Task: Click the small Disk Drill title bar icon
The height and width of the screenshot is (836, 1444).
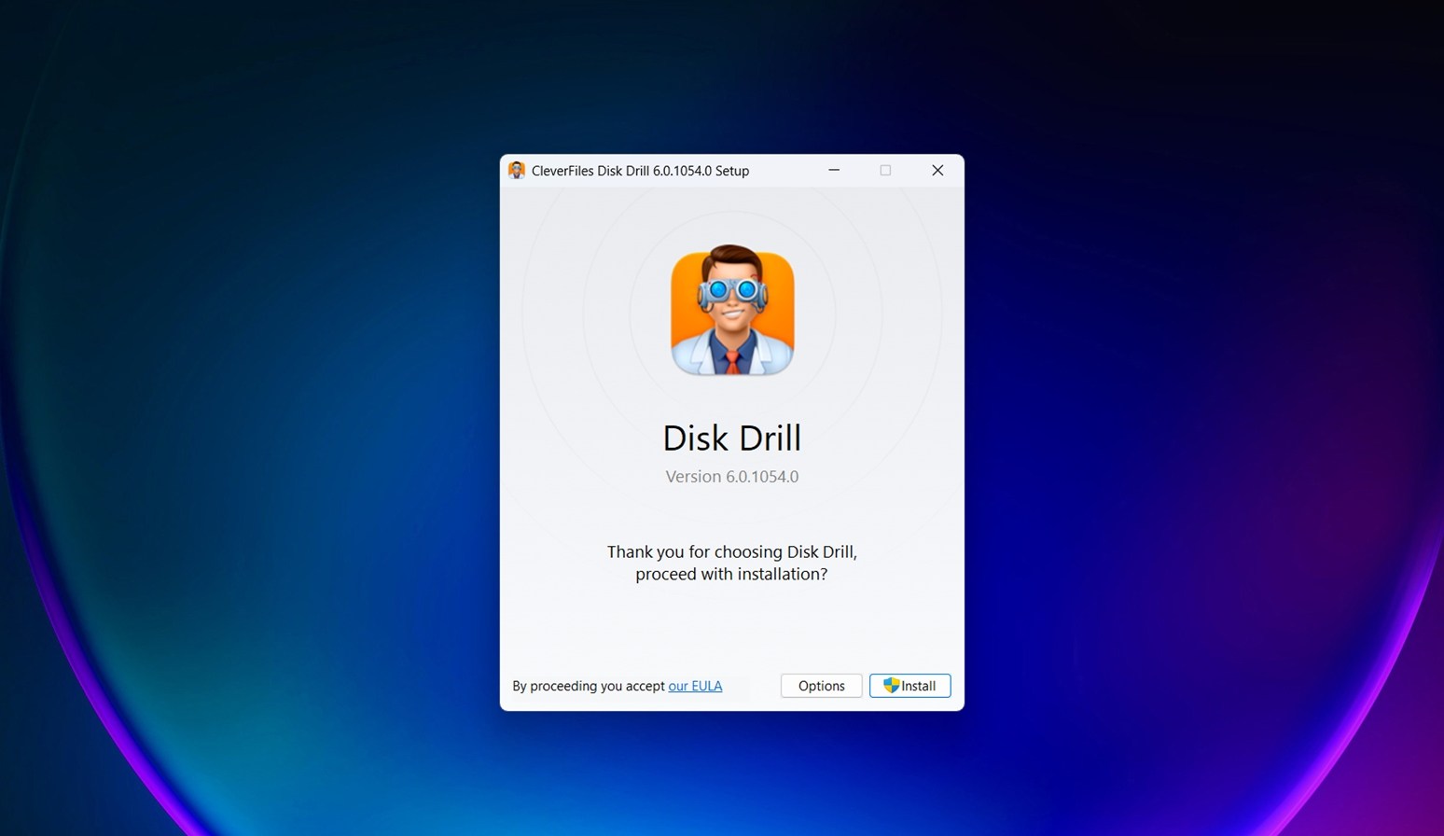Action: [517, 170]
